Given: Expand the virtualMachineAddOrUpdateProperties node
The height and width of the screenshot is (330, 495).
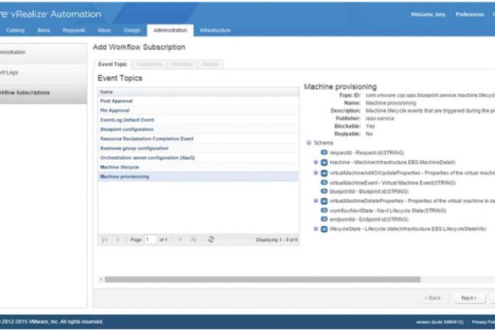Looking at the screenshot, I should (x=316, y=173).
